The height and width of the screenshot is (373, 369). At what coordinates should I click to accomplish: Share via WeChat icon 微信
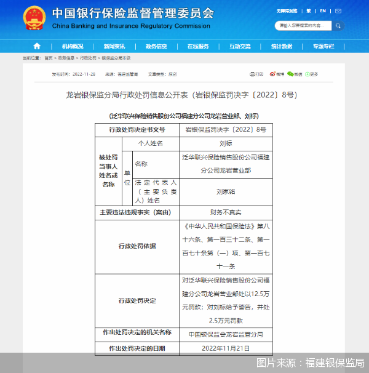[x=295, y=74]
